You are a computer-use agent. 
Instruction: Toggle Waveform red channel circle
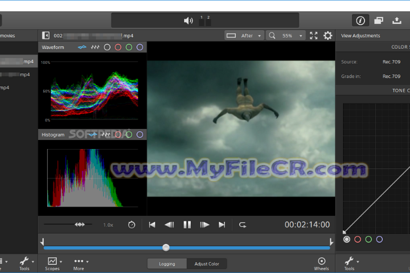(118, 47)
